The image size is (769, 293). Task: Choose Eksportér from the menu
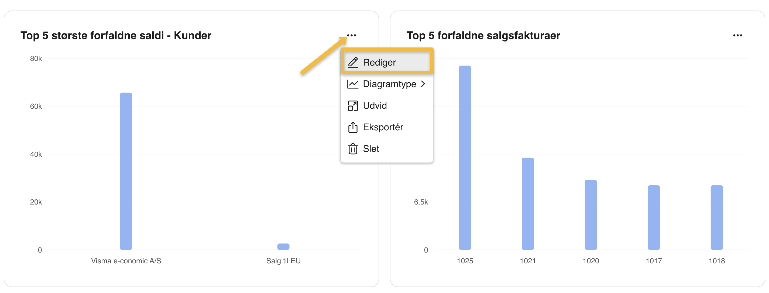383,127
